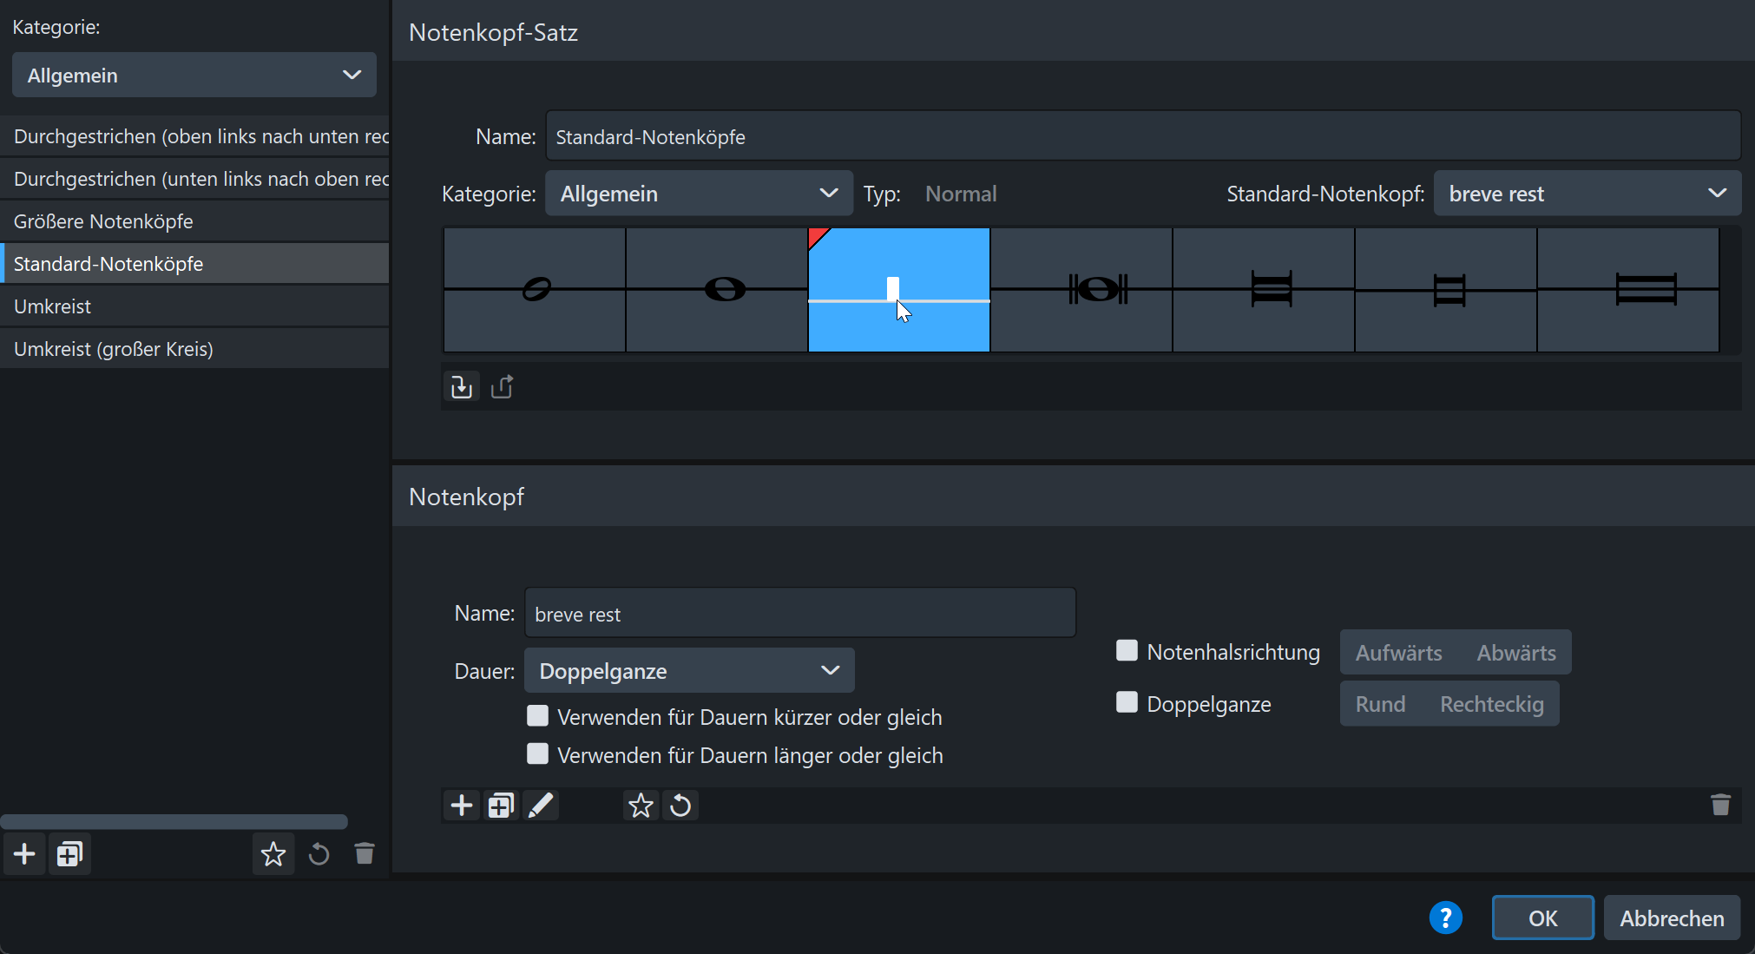Open the Standard-Notenkopf dropdown

[1587, 193]
